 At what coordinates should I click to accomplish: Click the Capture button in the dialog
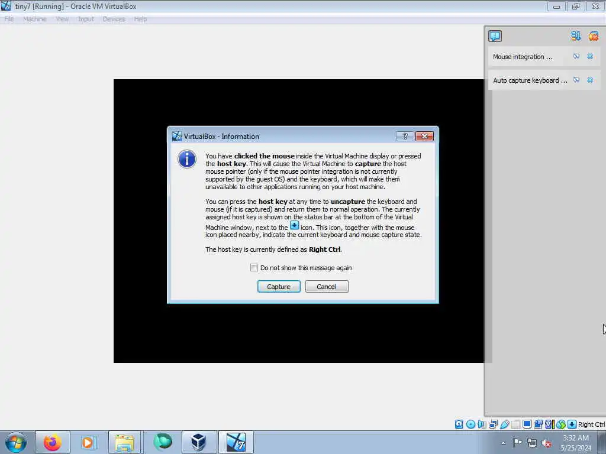[279, 287]
